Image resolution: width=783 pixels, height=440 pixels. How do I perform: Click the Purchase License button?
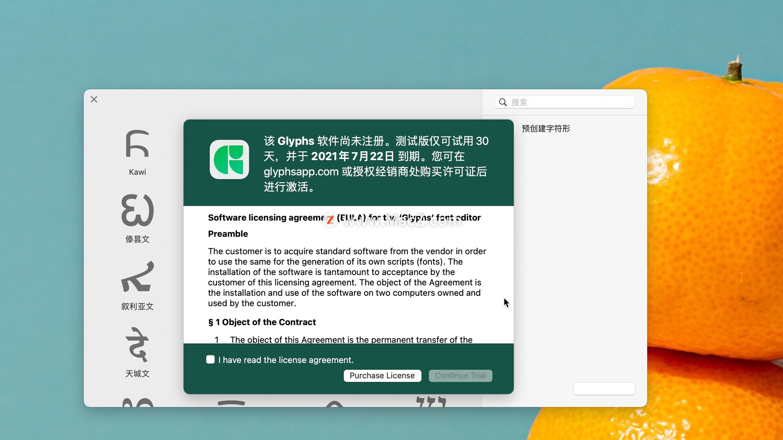[x=382, y=376]
